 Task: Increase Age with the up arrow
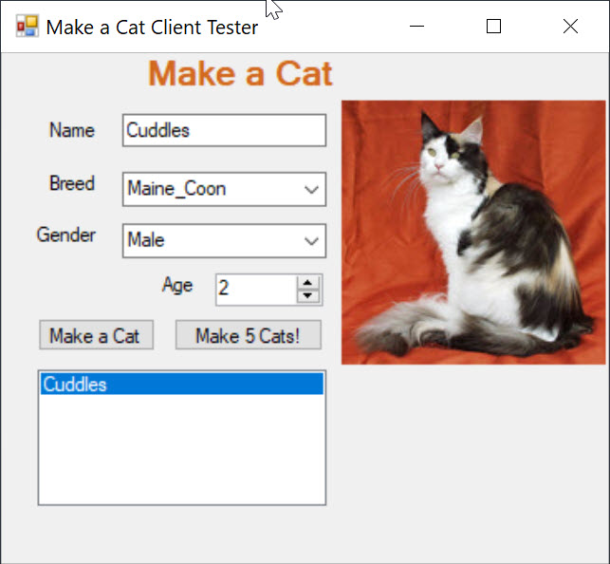click(x=307, y=283)
